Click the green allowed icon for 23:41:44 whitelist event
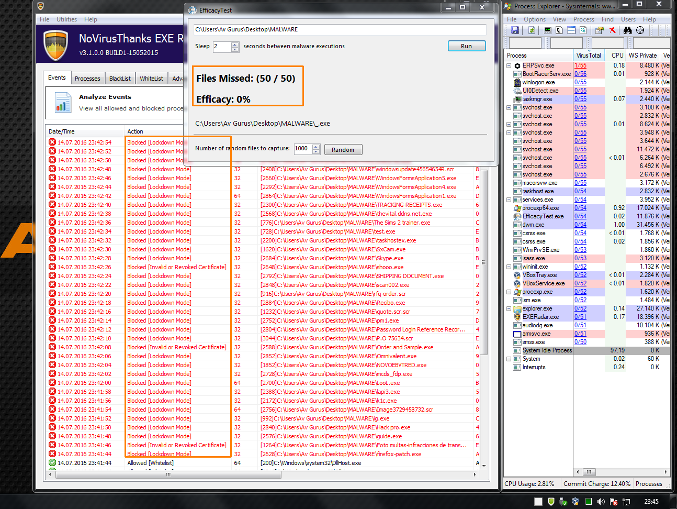Screen dimensions: 677x509 point(52,462)
